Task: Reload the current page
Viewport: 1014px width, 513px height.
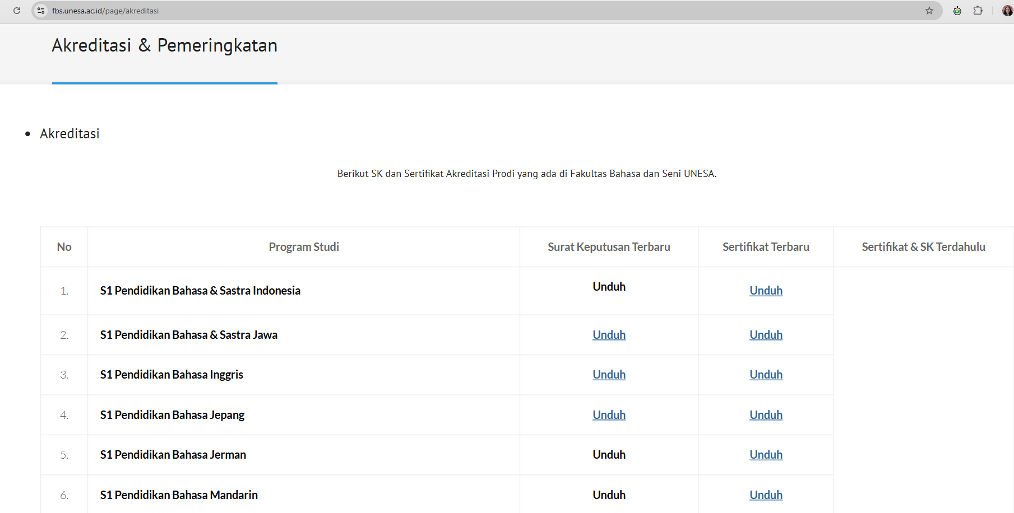Action: coord(17,11)
